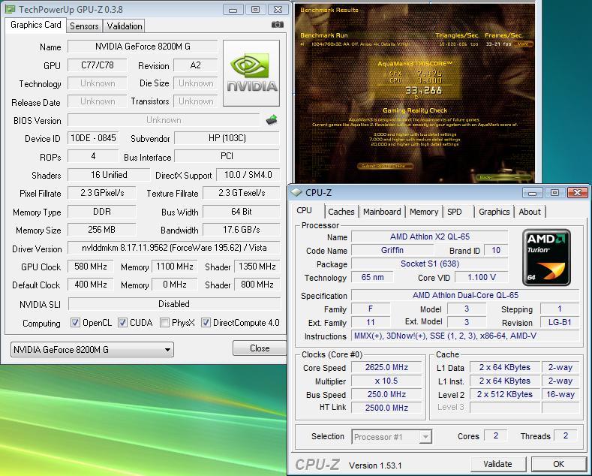Click the Bandwidth 17.6 GB/s value
Screen dimensions: 592x476
(x=242, y=229)
